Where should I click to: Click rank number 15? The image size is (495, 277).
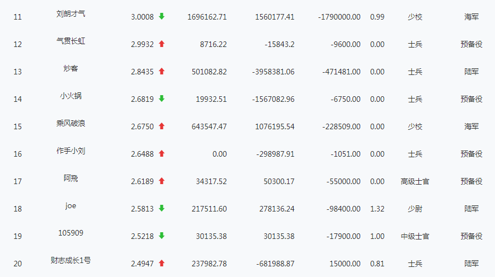18,127
